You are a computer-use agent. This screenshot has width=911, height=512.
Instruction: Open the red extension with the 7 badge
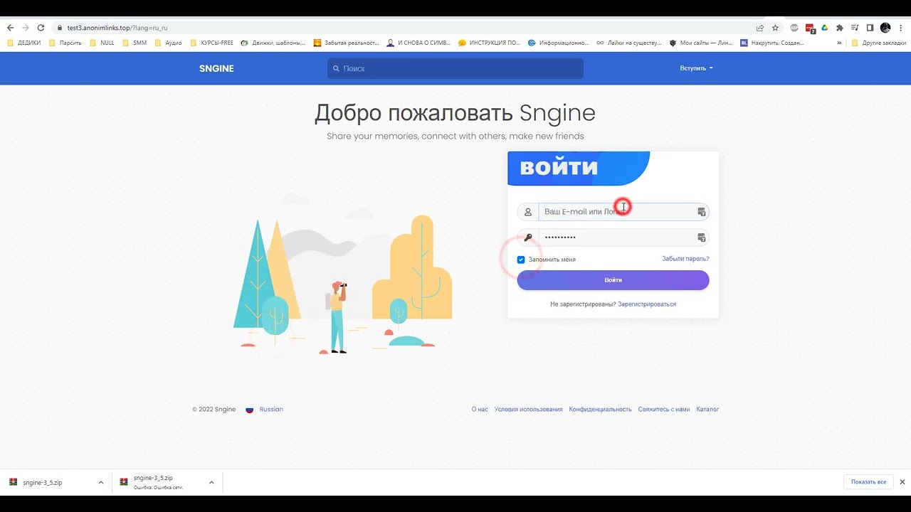pos(810,28)
